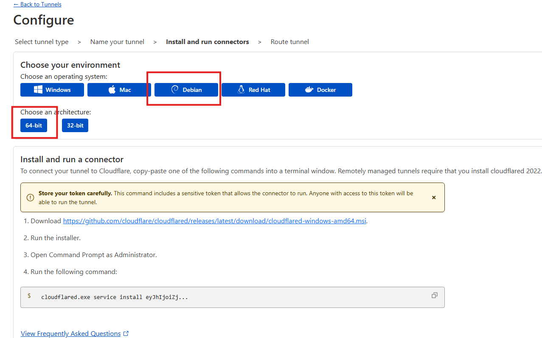Open the cloudflared-windows-amd64.msi download link
Image resolution: width=542 pixels, height=338 pixels.
click(x=214, y=221)
